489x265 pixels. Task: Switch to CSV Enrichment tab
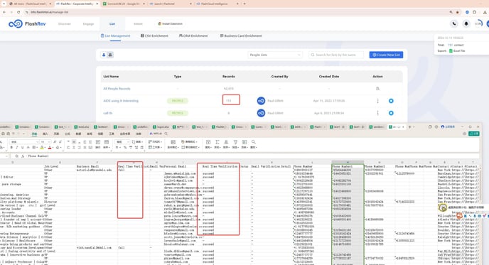[154, 36]
